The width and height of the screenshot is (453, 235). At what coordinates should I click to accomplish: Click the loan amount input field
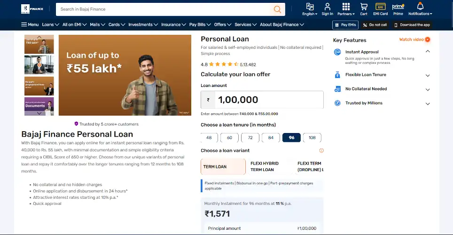[x=262, y=100]
